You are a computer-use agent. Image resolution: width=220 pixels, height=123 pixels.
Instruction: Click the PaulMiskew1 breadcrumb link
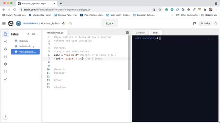coord(31,24)
